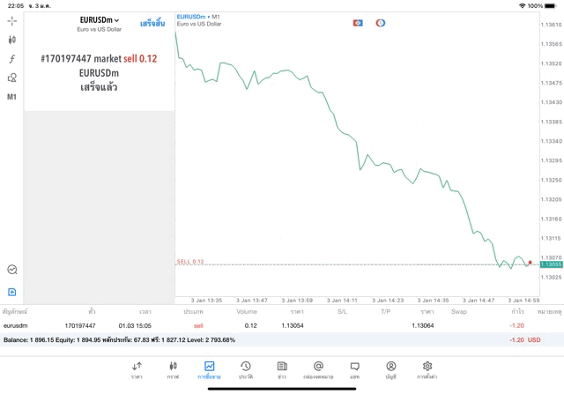564x394 pixels.
Task: Open the M1 timeframe selector
Action: (12, 97)
